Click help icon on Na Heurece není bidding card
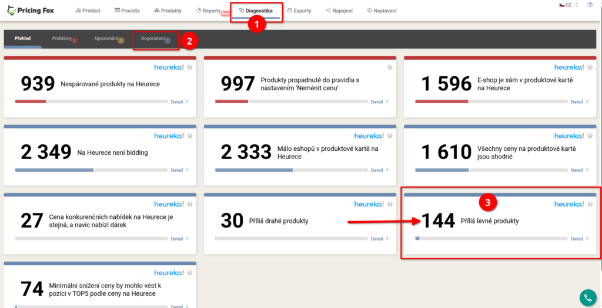This screenshot has height=308, width=602. pos(190,136)
